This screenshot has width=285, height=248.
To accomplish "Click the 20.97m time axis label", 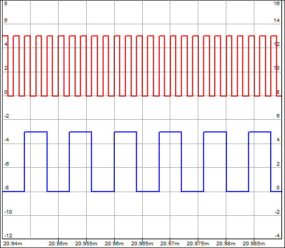I will (x=170, y=243).
